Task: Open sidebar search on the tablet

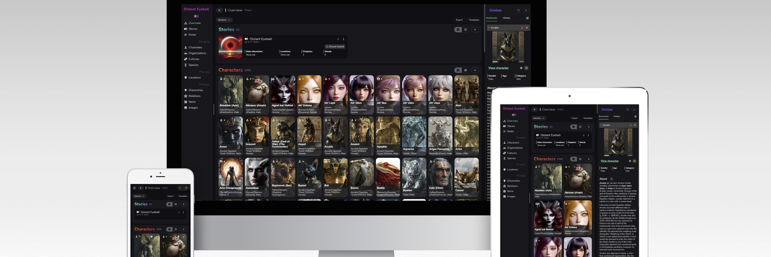Action: [628, 109]
